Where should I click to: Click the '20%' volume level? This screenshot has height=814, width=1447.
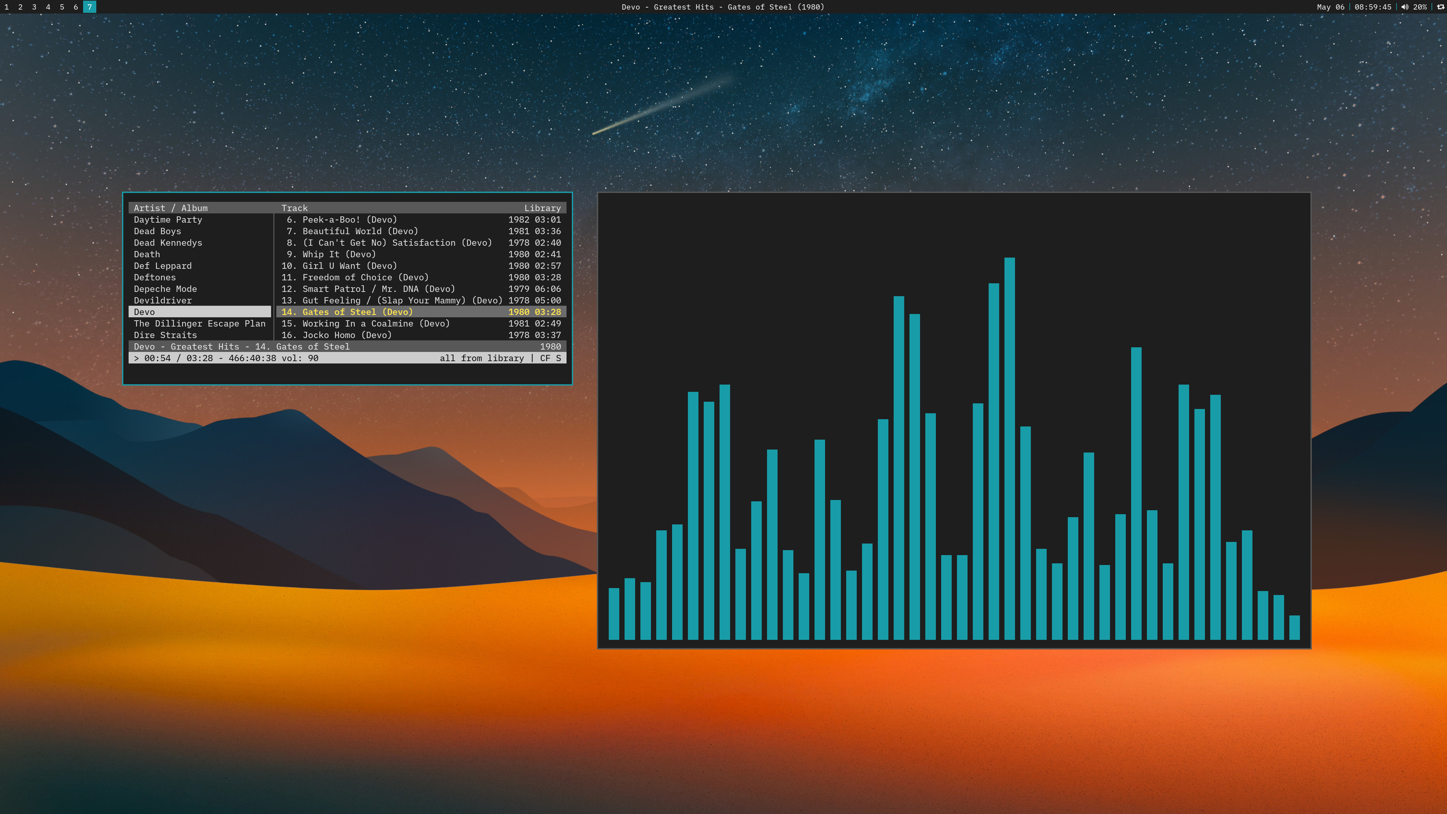tap(1420, 7)
